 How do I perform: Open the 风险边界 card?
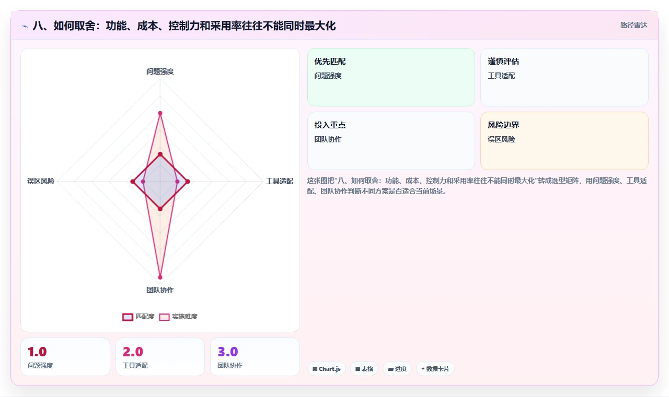pyautogui.click(x=564, y=141)
